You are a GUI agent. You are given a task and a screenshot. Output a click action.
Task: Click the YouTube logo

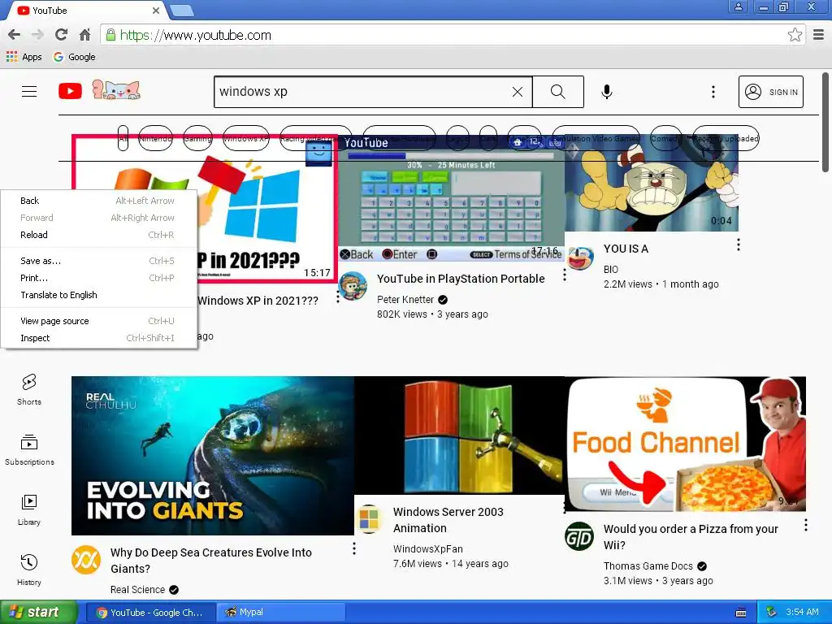pos(70,91)
